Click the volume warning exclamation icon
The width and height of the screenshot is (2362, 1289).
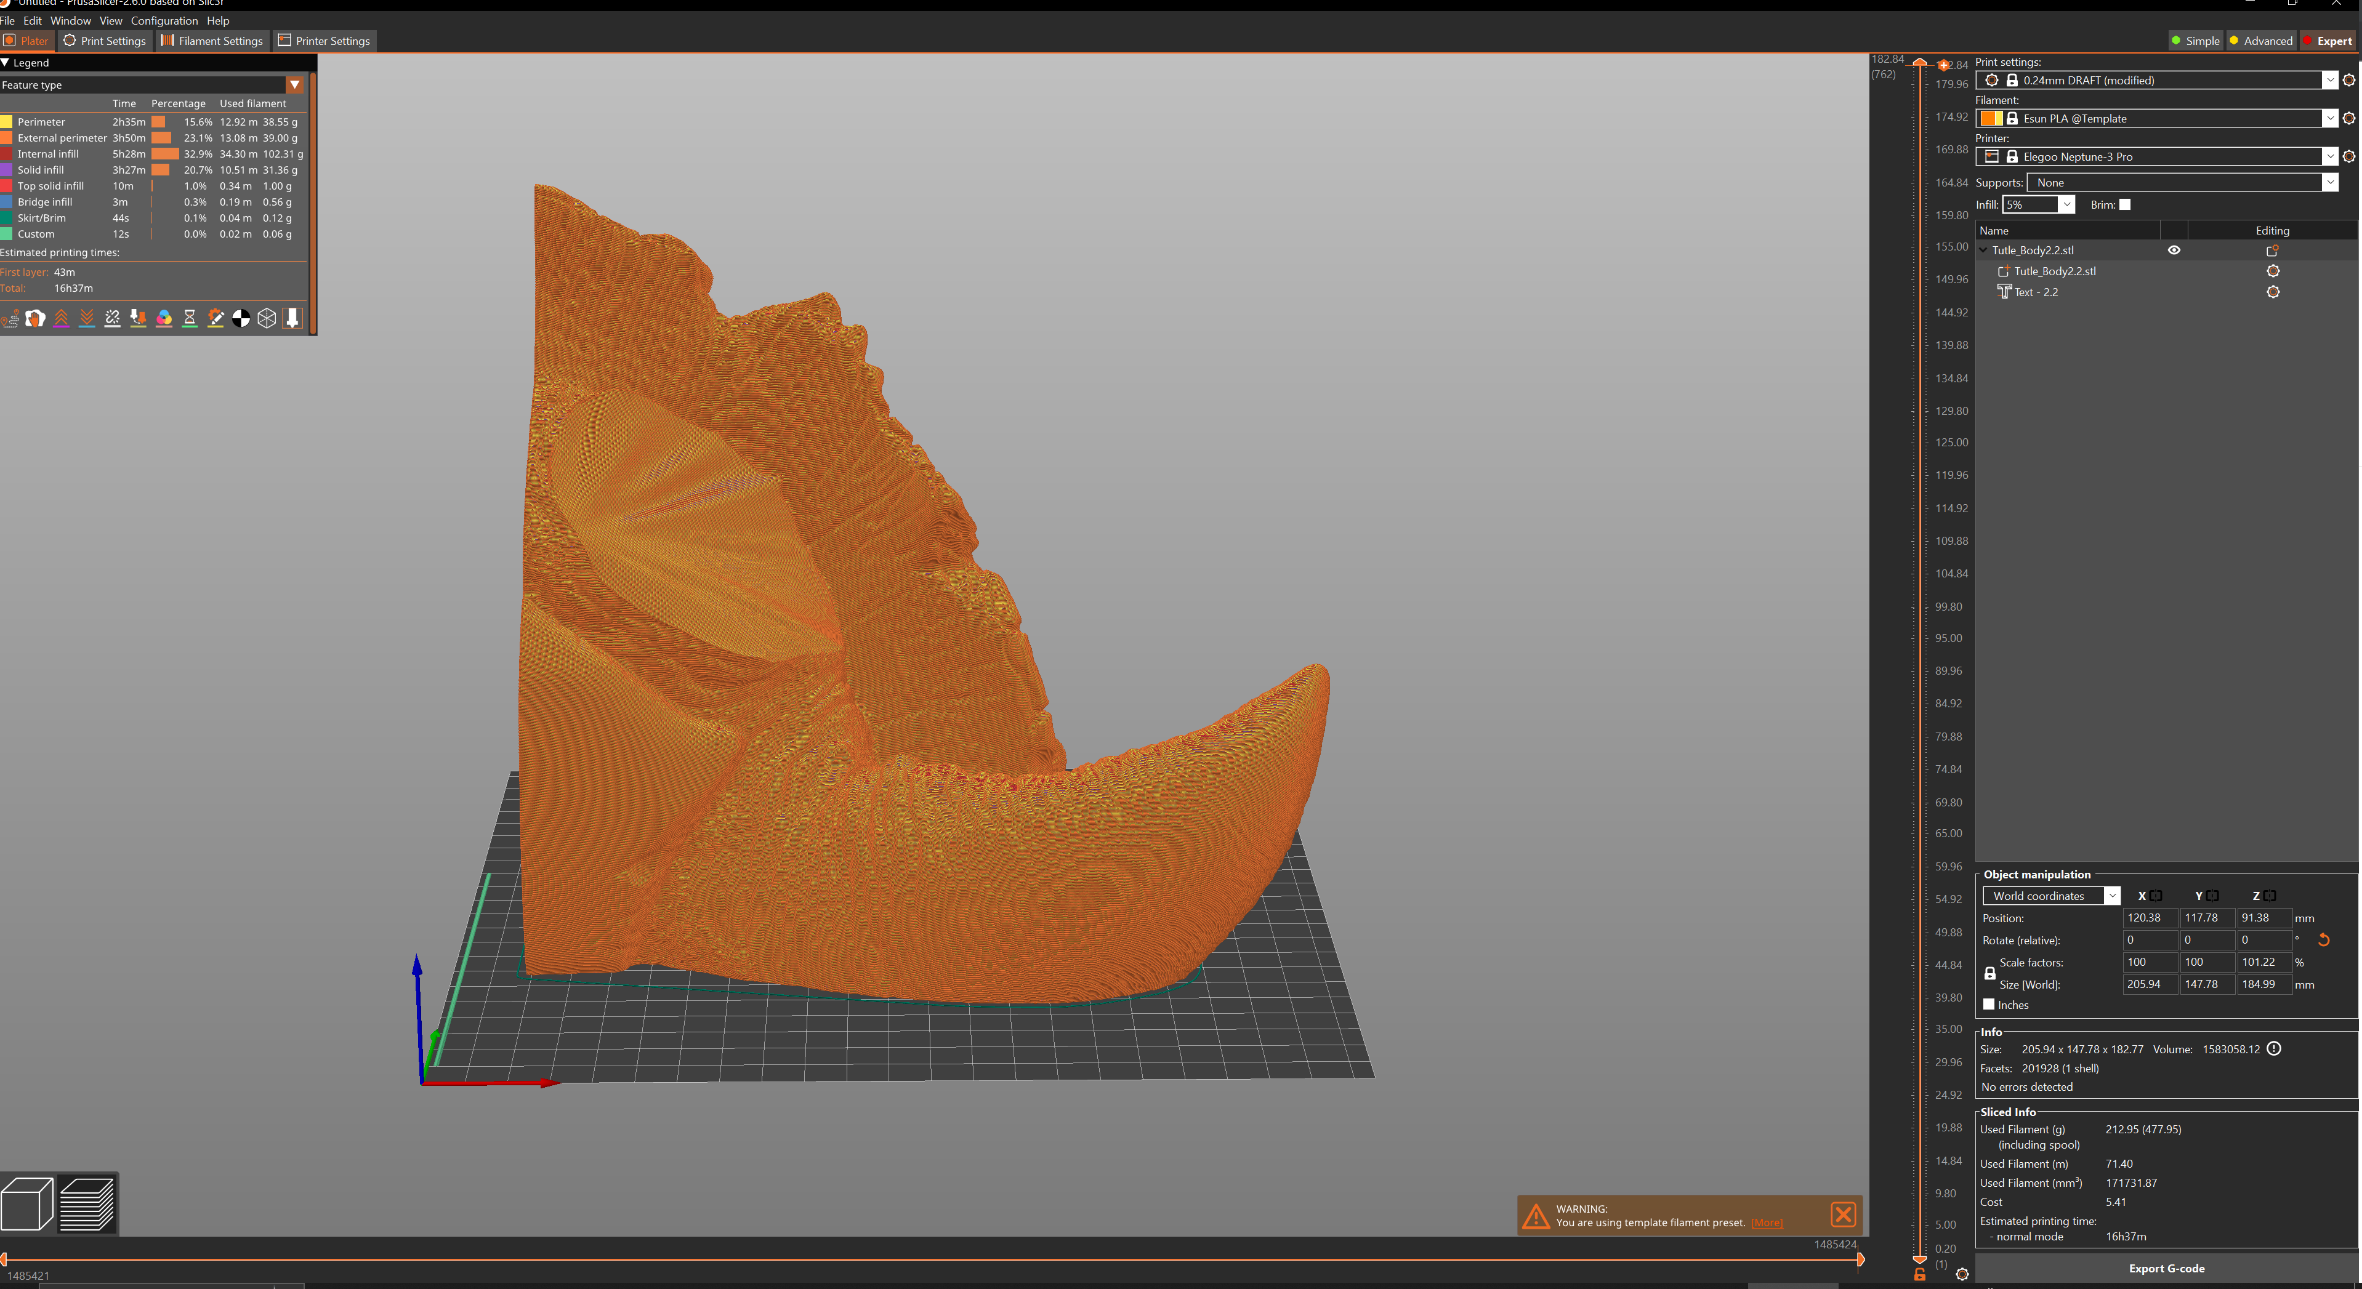2274,1049
